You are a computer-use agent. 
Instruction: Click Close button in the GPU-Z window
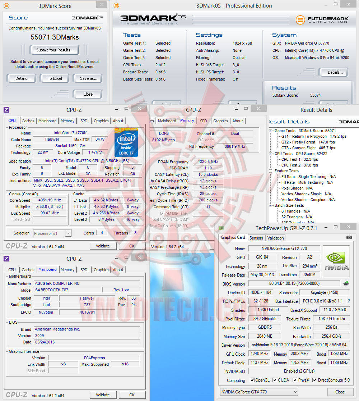tap(340, 392)
